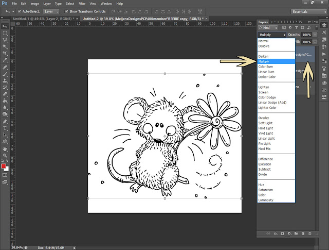Uncheck the Auto-Select checkbox

pos(20,11)
